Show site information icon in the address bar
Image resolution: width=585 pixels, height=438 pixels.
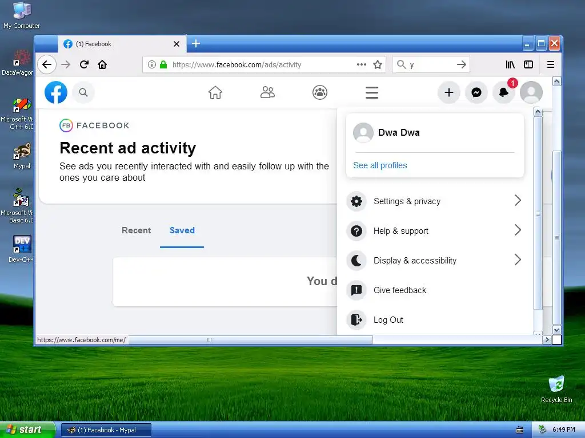[152, 64]
